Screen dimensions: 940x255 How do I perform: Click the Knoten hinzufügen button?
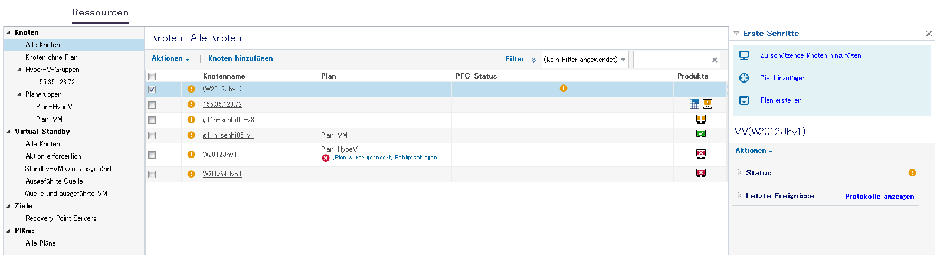pyautogui.click(x=240, y=58)
